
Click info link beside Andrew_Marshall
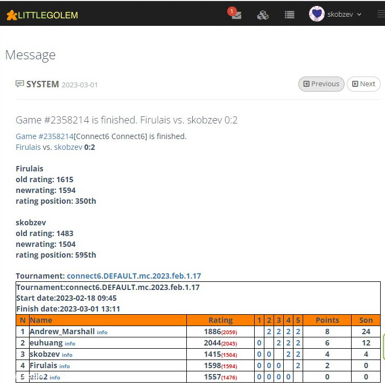(x=102, y=333)
